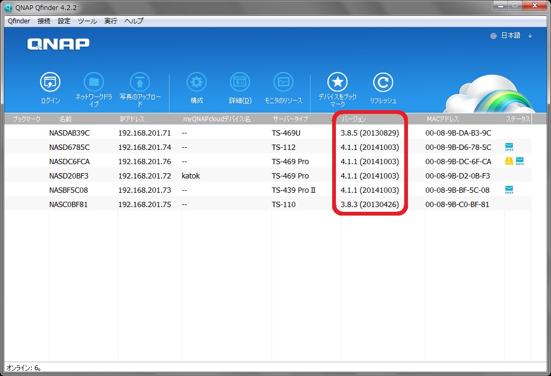Viewport: 551px width, 376px height.
Task: Select device NASD6785C
Action: click(x=69, y=147)
